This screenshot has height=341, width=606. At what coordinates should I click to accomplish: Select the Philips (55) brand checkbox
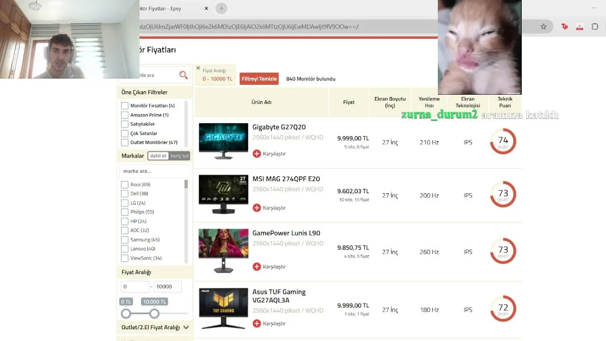pyautogui.click(x=125, y=212)
